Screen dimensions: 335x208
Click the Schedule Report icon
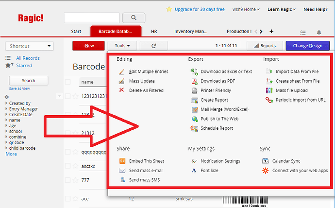[x=194, y=128]
